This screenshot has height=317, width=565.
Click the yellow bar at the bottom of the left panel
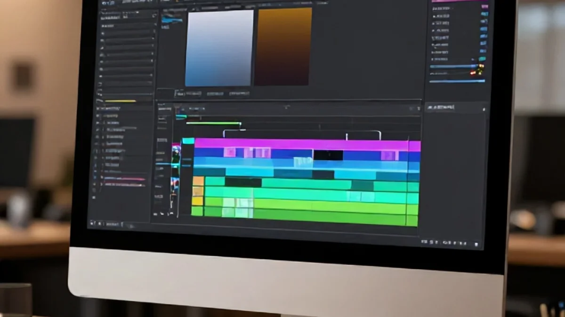point(120,101)
